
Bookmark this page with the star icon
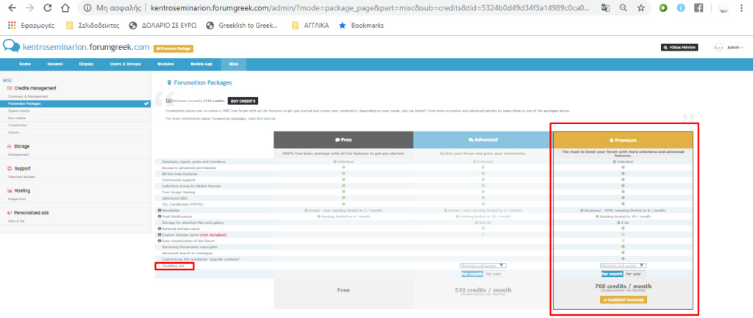pos(641,8)
